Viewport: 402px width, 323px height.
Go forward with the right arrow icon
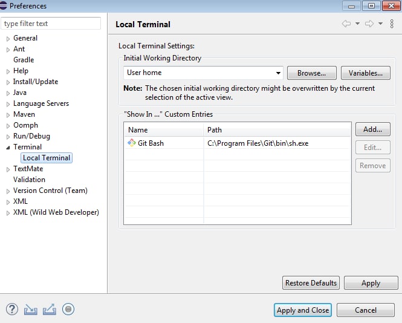click(x=369, y=24)
